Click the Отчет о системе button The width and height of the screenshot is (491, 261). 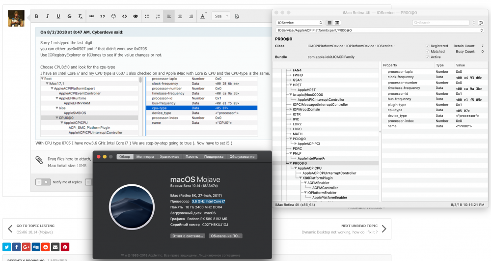[188, 236]
